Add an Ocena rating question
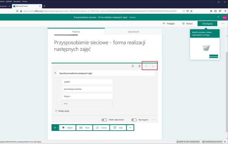228x144 pixels. (x=101, y=128)
